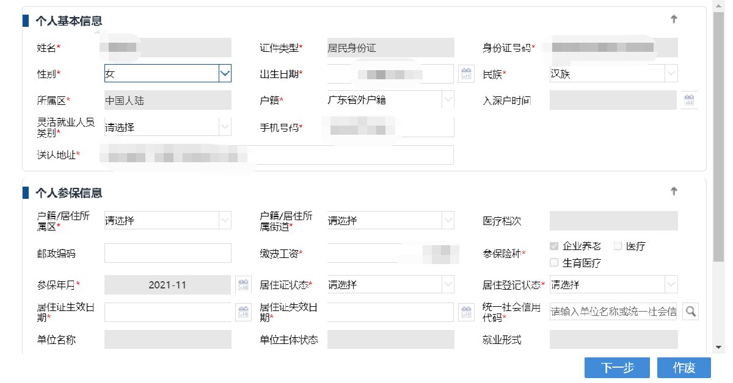The width and height of the screenshot is (733, 383).
Task: Open the 灵活就业人员类别 dropdown
Action: click(x=226, y=126)
